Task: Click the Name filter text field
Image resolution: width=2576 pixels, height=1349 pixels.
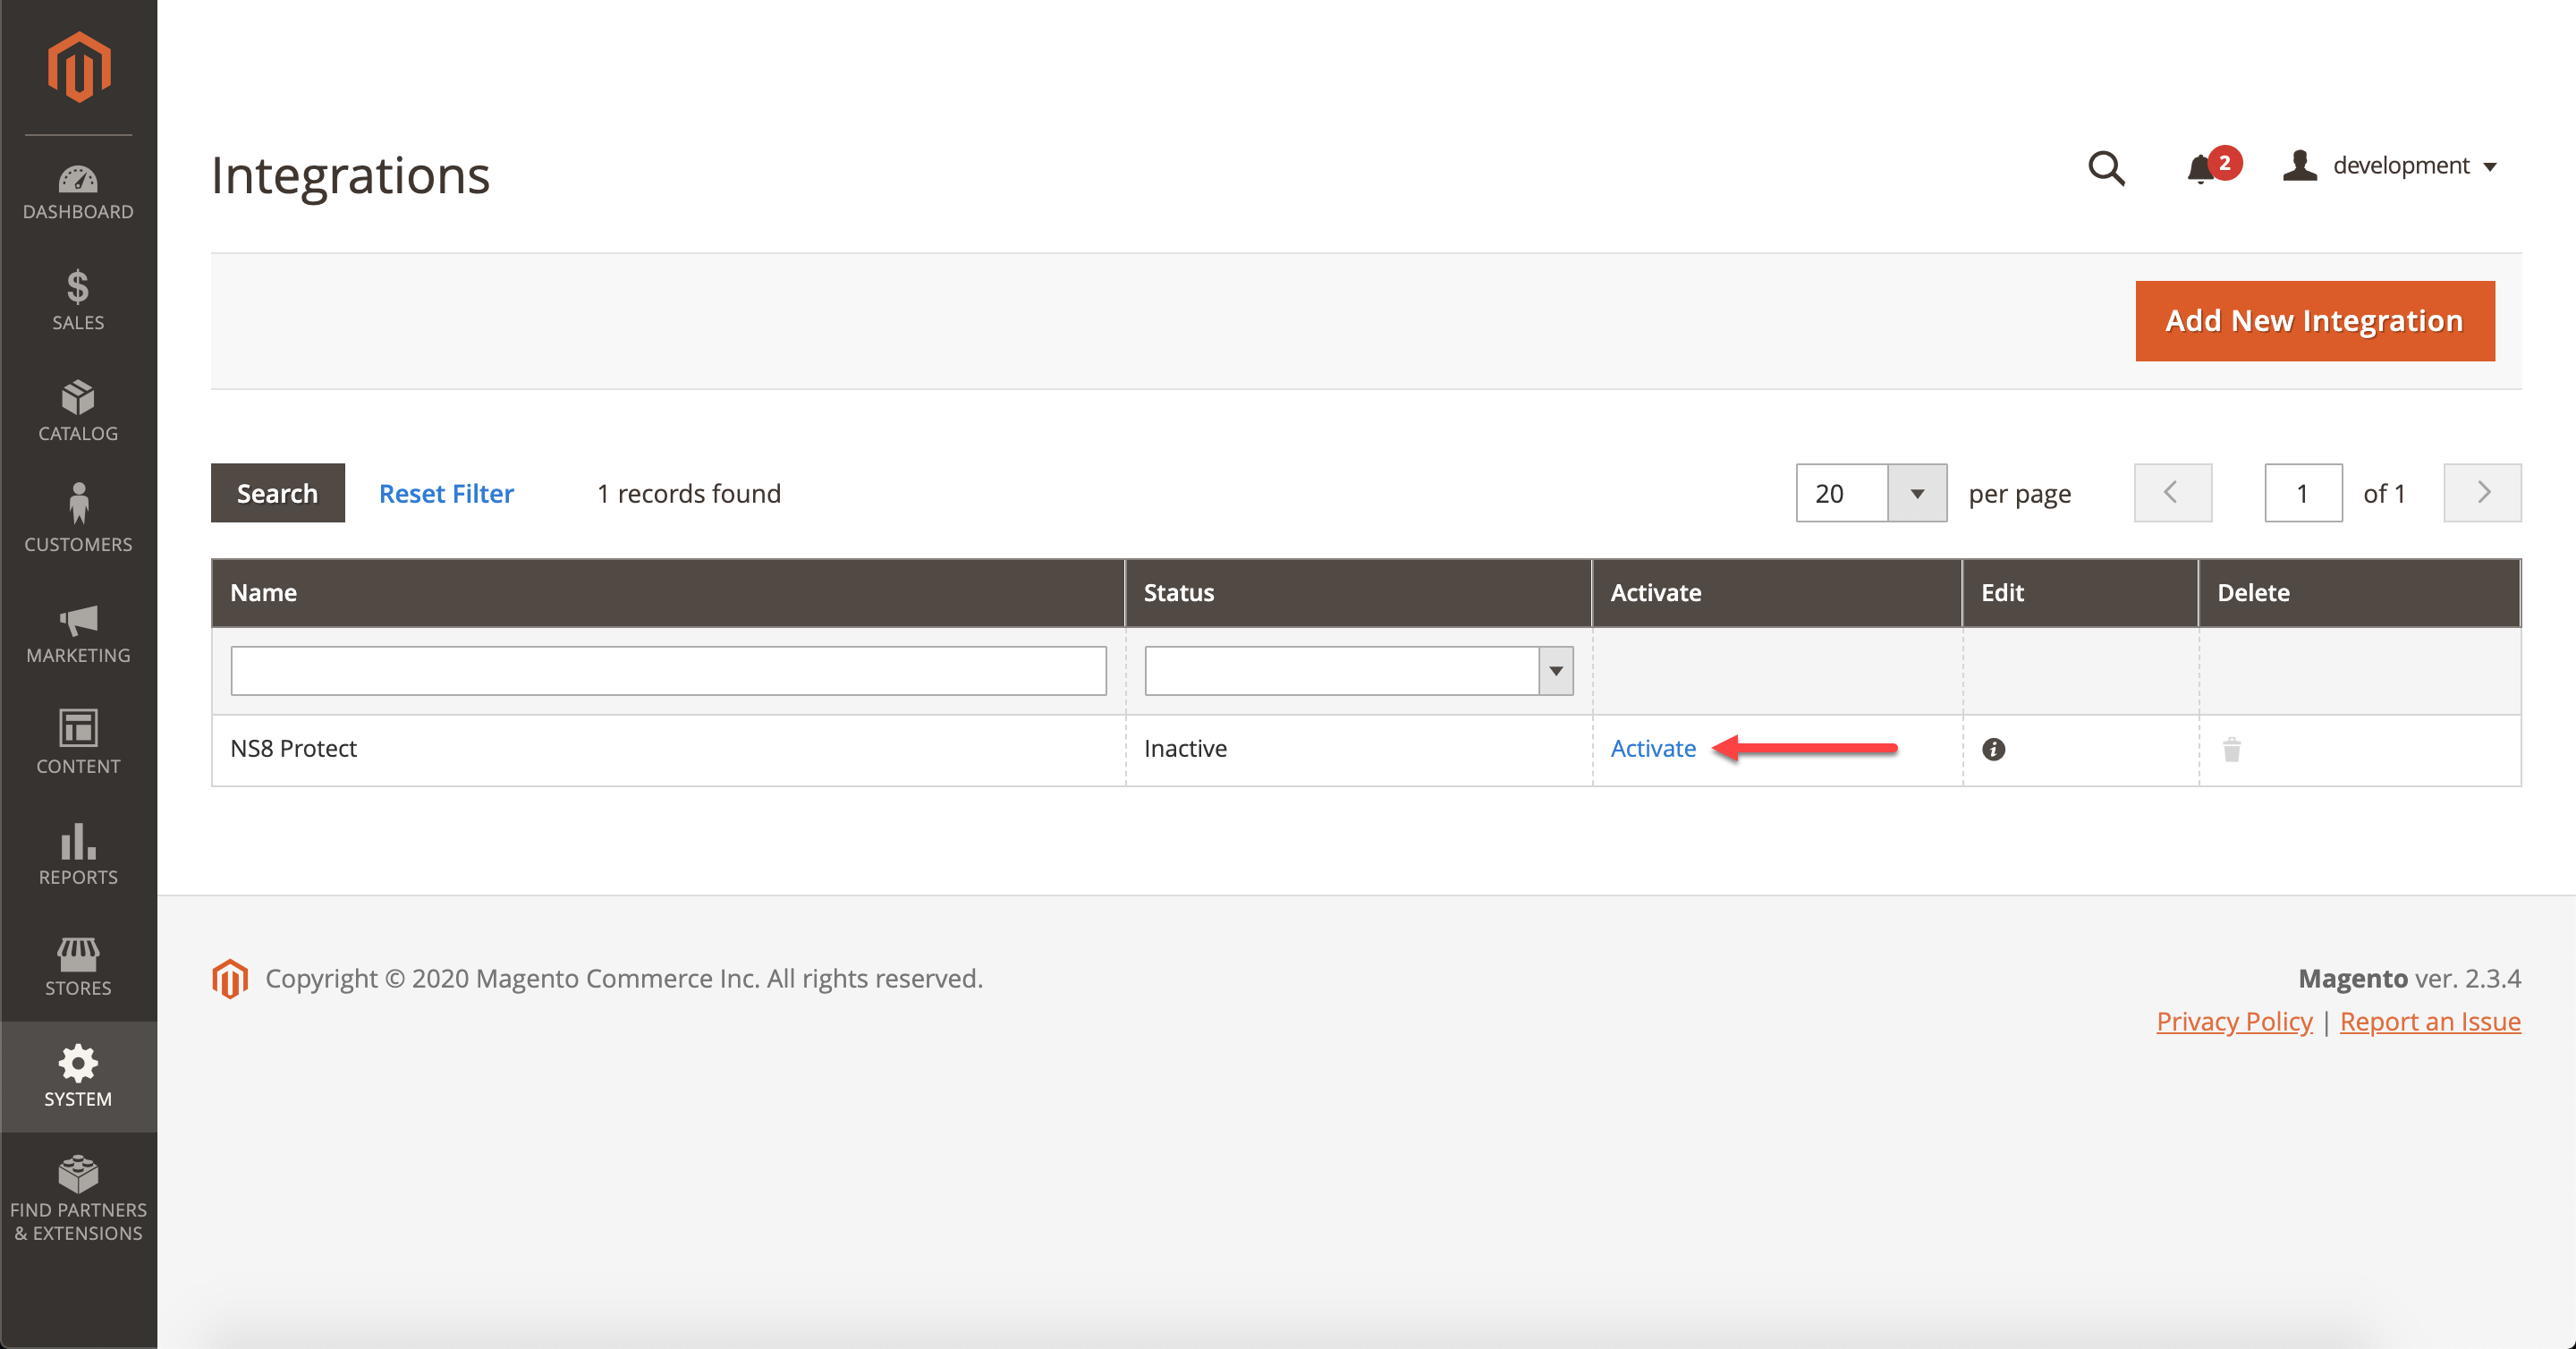Action: [668, 671]
